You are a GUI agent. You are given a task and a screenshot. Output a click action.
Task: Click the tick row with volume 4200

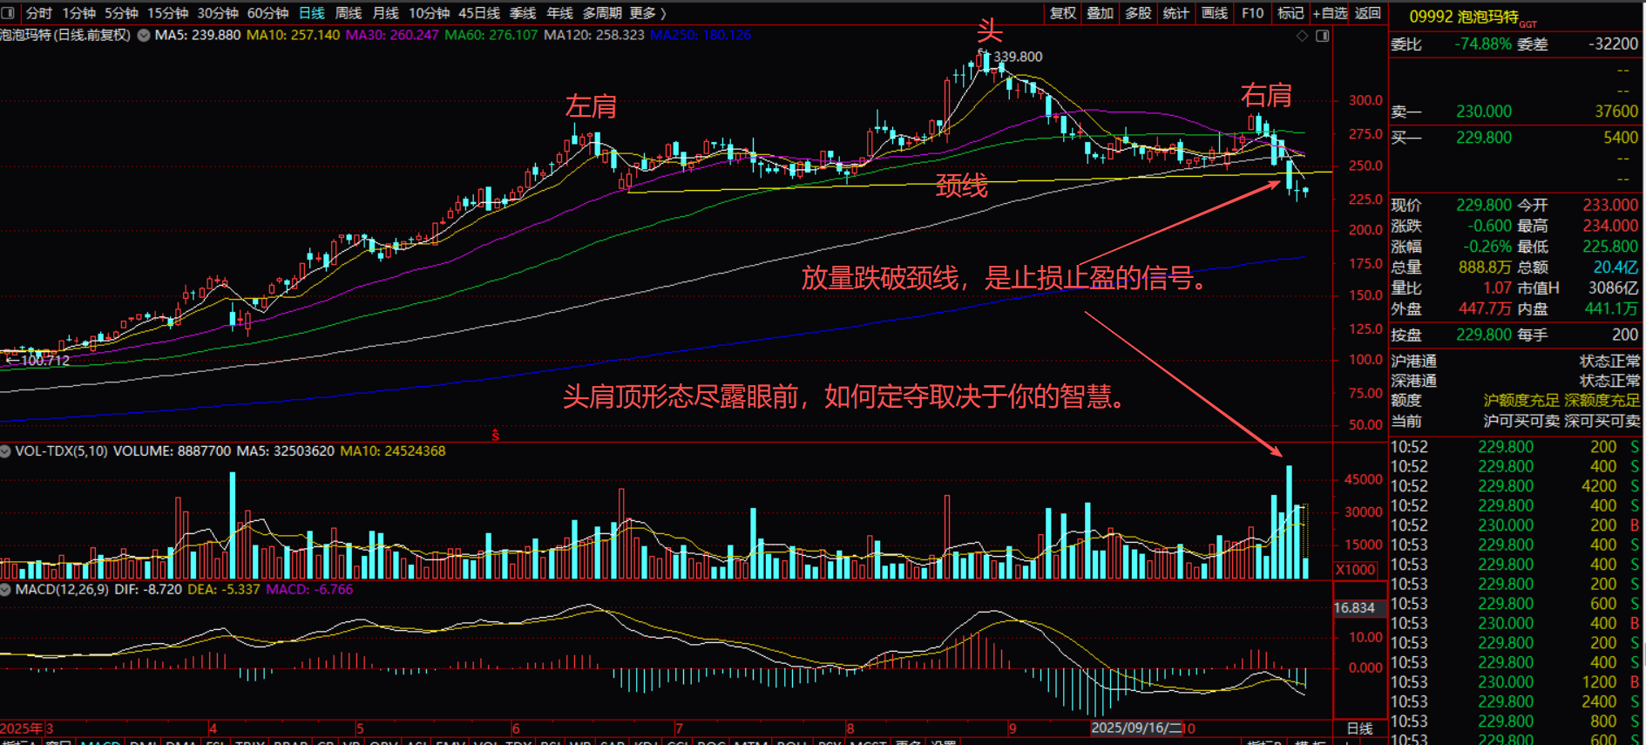pyautogui.click(x=1516, y=486)
